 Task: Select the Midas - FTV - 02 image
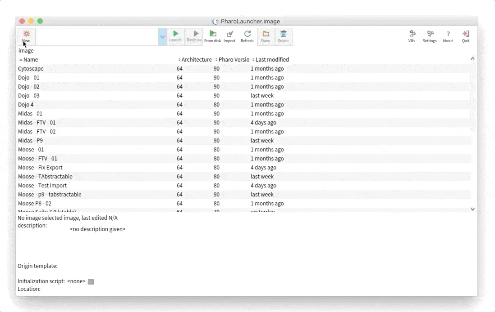point(244,131)
